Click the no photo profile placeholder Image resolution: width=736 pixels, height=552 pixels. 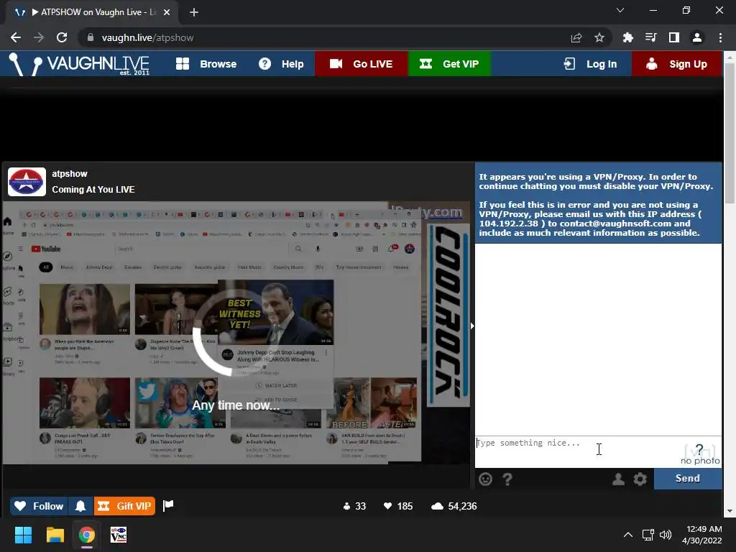click(x=700, y=454)
